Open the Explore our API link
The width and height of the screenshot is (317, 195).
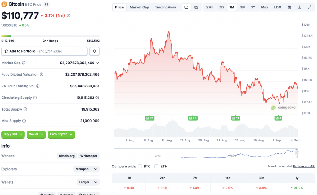(304, 167)
